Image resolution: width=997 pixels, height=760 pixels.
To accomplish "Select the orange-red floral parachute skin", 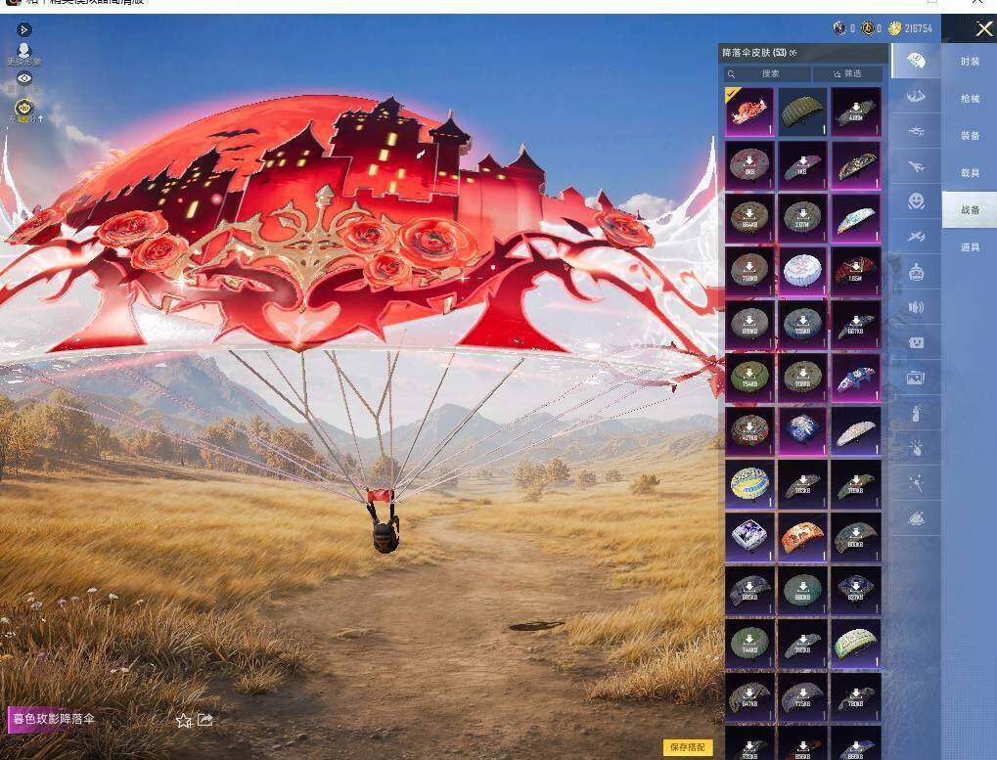I will [802, 538].
